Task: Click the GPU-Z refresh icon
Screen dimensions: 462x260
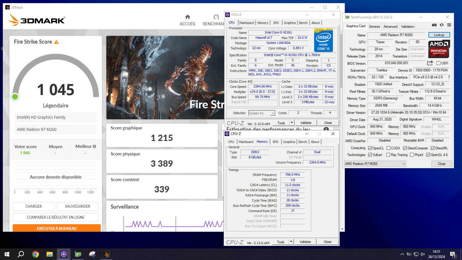Action: pos(441,25)
